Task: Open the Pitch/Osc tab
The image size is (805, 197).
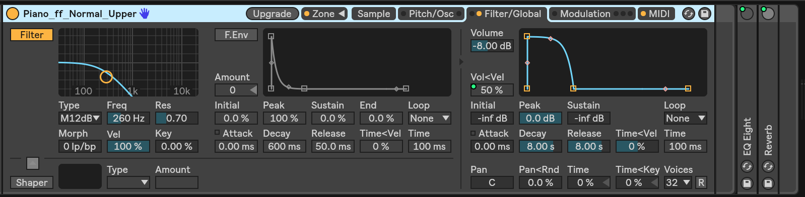Action: (431, 14)
